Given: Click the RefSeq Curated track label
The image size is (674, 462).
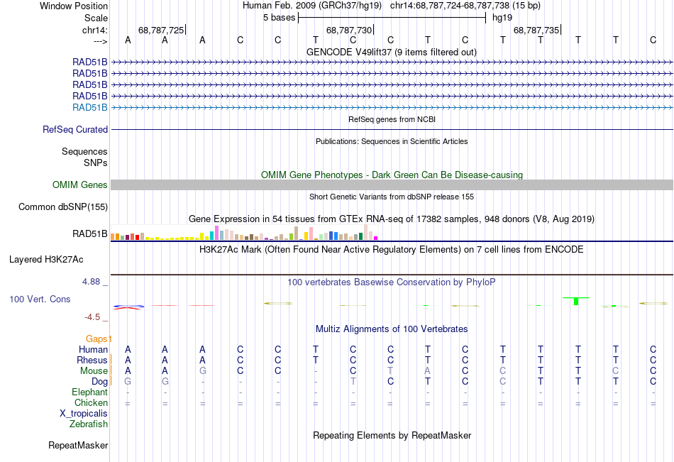Looking at the screenshot, I should click(x=75, y=129).
